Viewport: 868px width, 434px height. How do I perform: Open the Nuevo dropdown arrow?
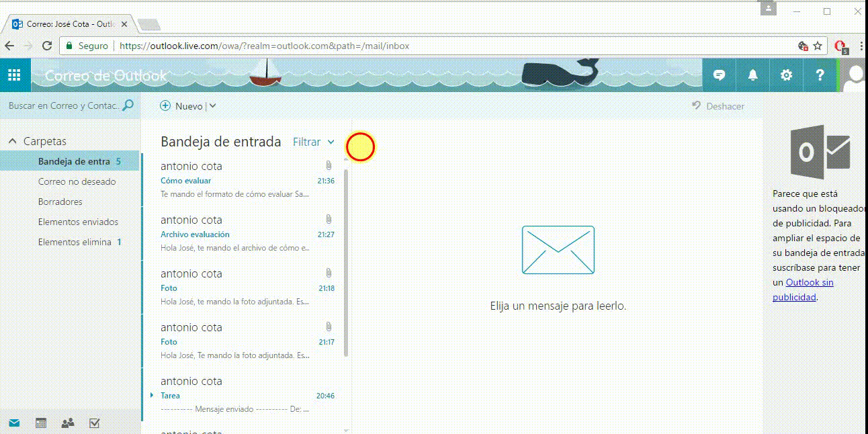(x=212, y=106)
